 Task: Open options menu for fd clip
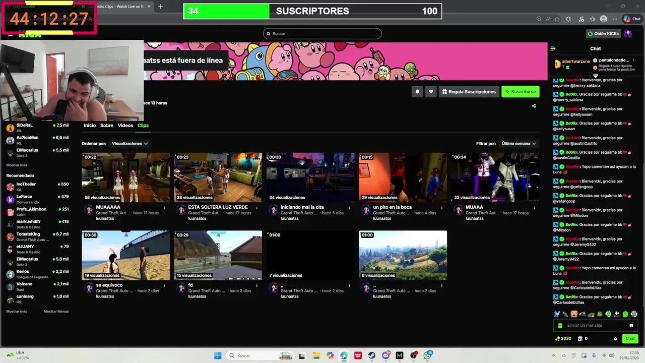257,285
